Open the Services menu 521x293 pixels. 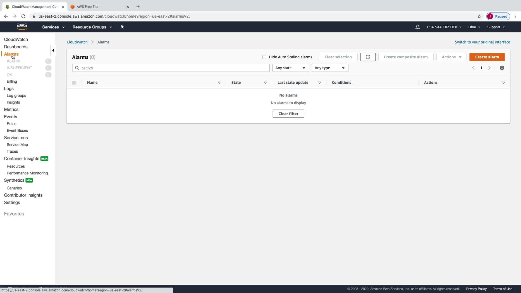(x=53, y=27)
